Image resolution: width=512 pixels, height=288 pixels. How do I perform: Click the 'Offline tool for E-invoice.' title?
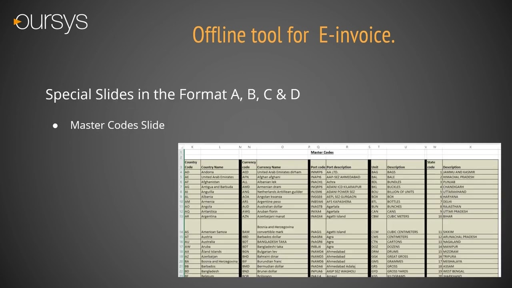[x=294, y=35]
